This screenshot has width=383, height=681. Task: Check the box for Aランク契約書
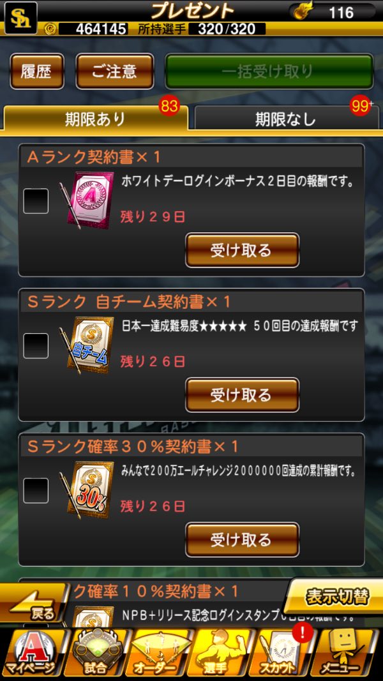pos(36,200)
